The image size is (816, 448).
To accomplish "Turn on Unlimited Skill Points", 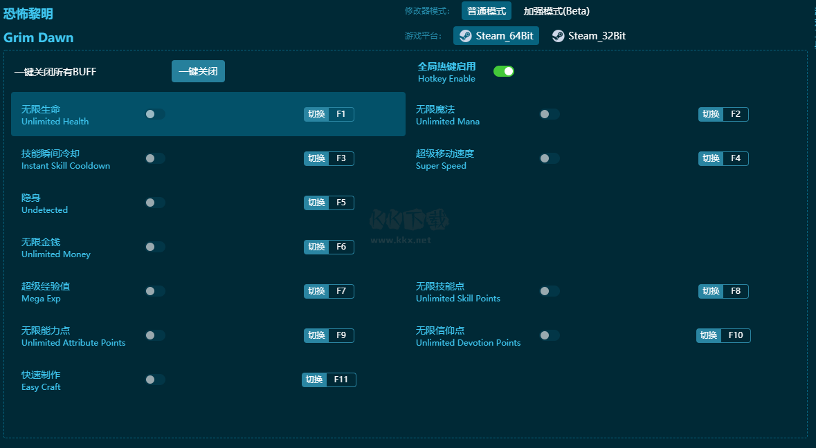I will (x=550, y=290).
